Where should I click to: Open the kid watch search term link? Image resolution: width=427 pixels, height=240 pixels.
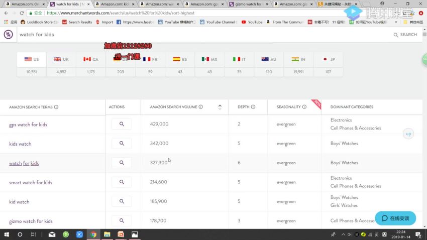coord(19,202)
